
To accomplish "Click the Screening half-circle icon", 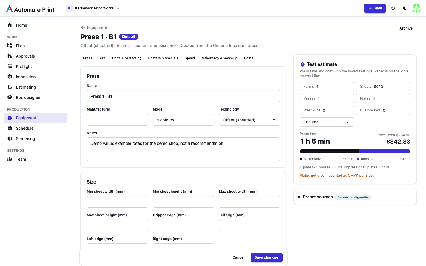I will (x=10, y=139).
